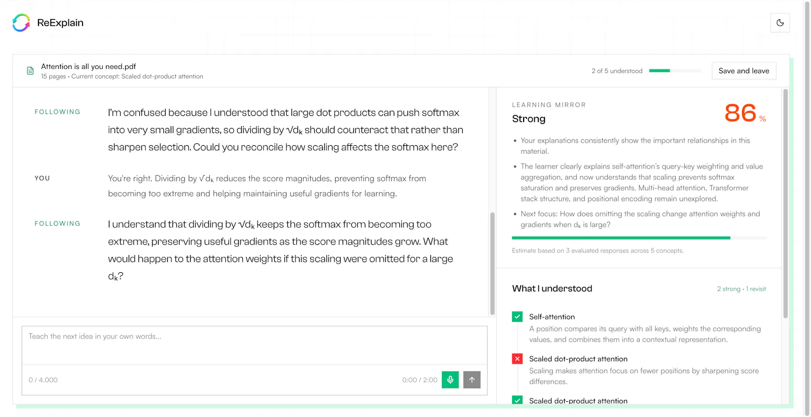Click the conversation panel scrollbar
811x417 pixels.
(492, 263)
